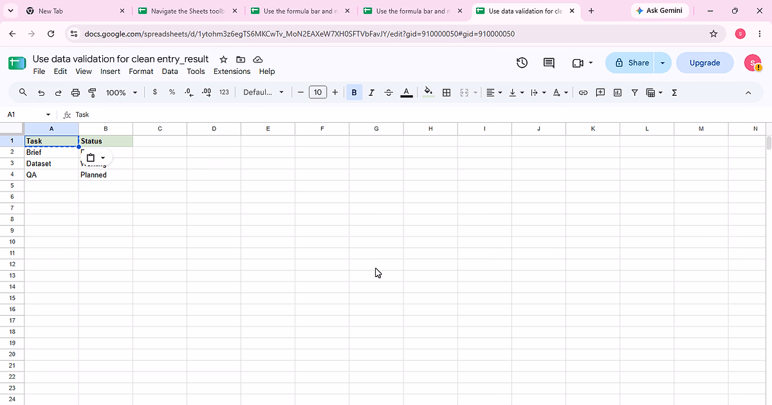Open the zoom 100% dropdown

[122, 93]
